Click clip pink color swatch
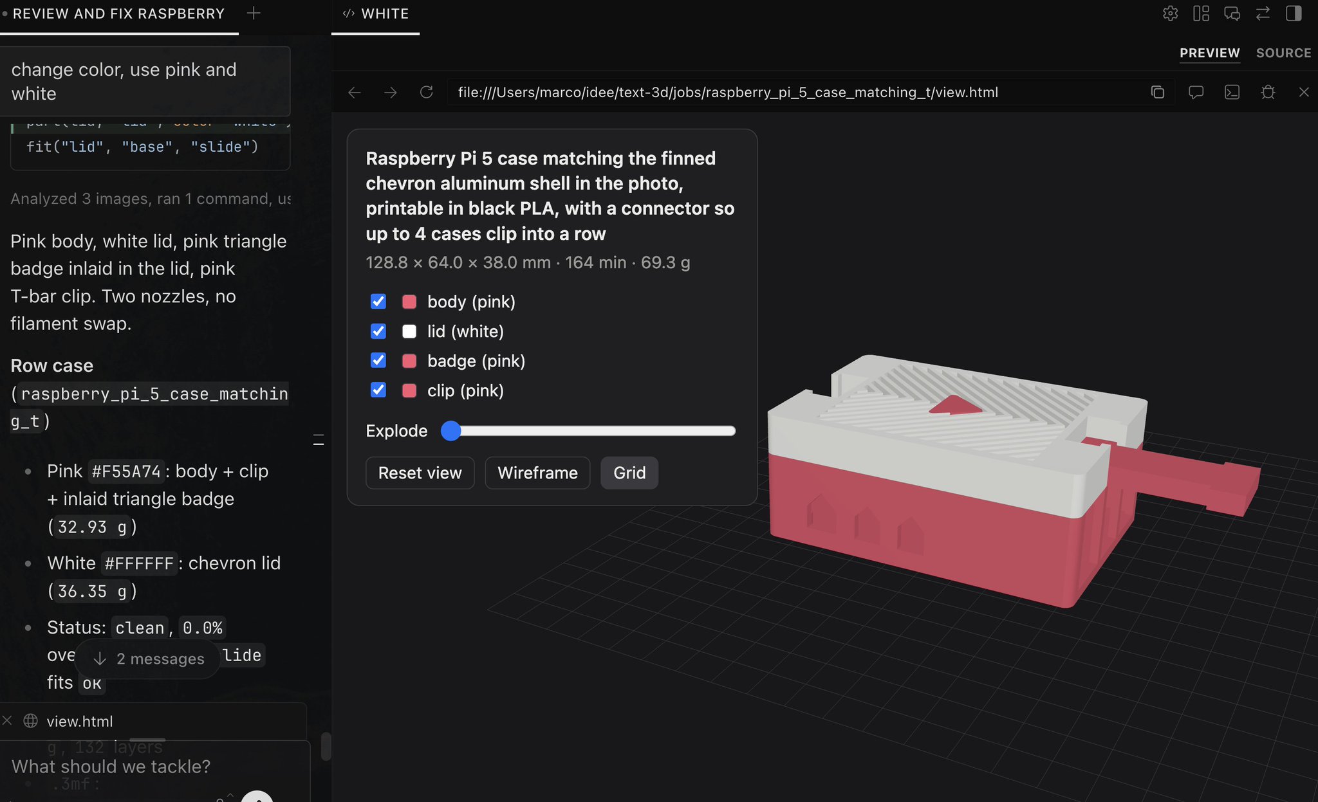The height and width of the screenshot is (802, 1318). click(x=409, y=390)
